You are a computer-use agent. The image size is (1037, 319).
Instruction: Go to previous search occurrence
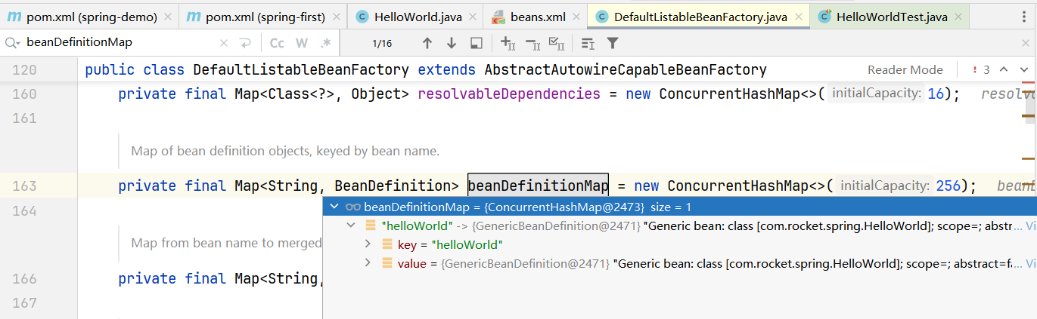pyautogui.click(x=427, y=43)
